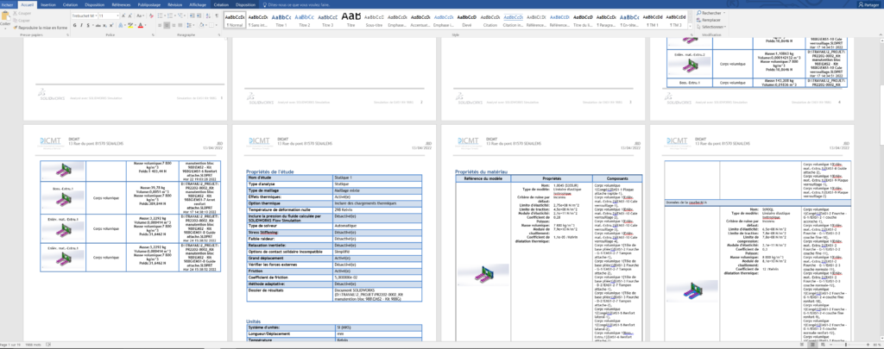
Task: Collapse the ribbon with the chevron
Action: pos(880,34)
